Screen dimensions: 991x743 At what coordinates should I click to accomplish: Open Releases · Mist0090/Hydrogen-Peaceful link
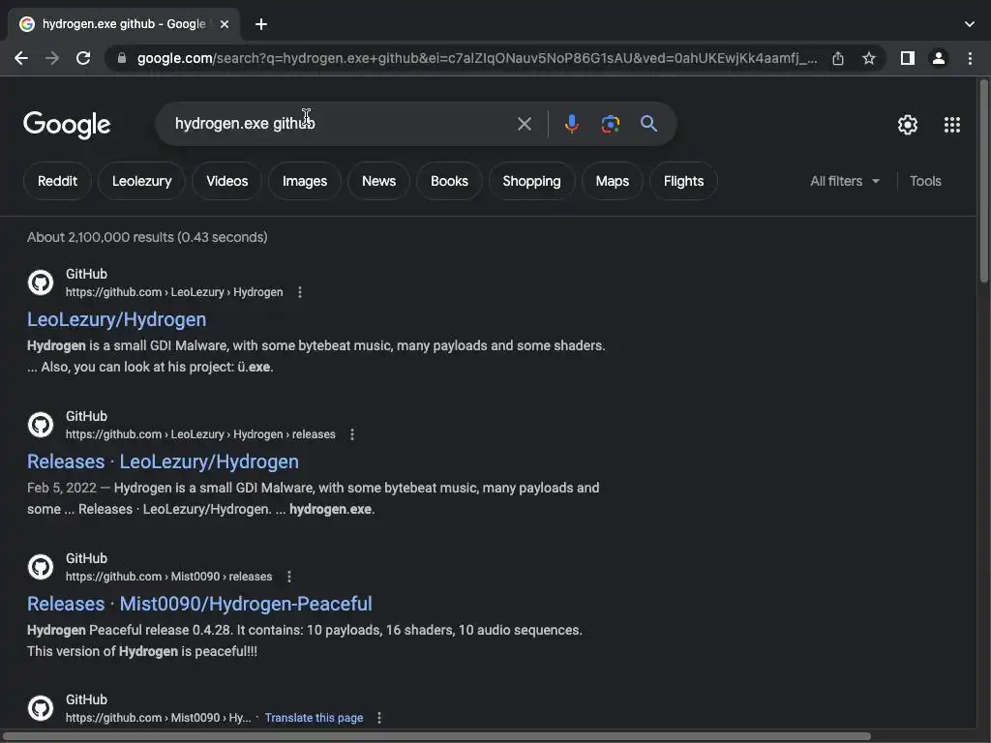199,604
